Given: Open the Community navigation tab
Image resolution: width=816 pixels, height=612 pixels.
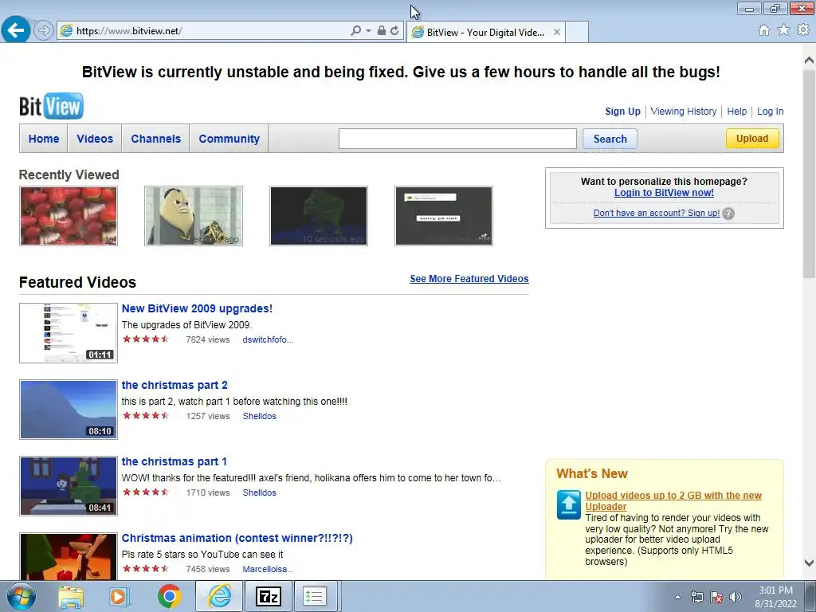Looking at the screenshot, I should tap(229, 139).
